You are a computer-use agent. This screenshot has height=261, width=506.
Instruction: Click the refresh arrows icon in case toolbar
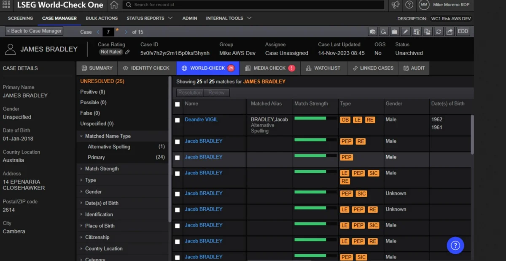click(439, 32)
